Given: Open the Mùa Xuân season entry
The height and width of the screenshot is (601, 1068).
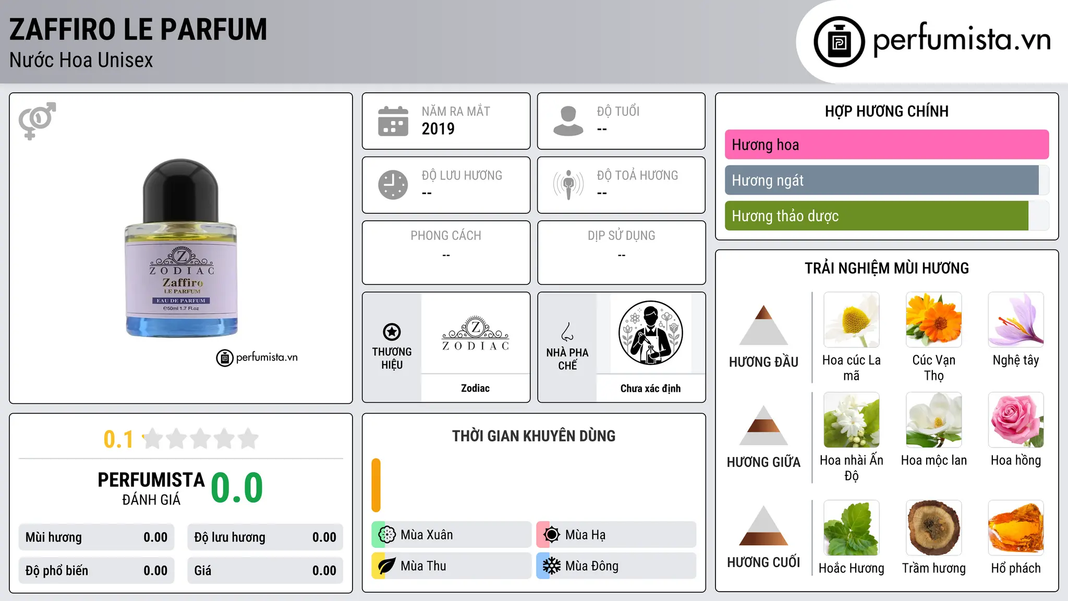Looking at the screenshot, I should [x=452, y=535].
